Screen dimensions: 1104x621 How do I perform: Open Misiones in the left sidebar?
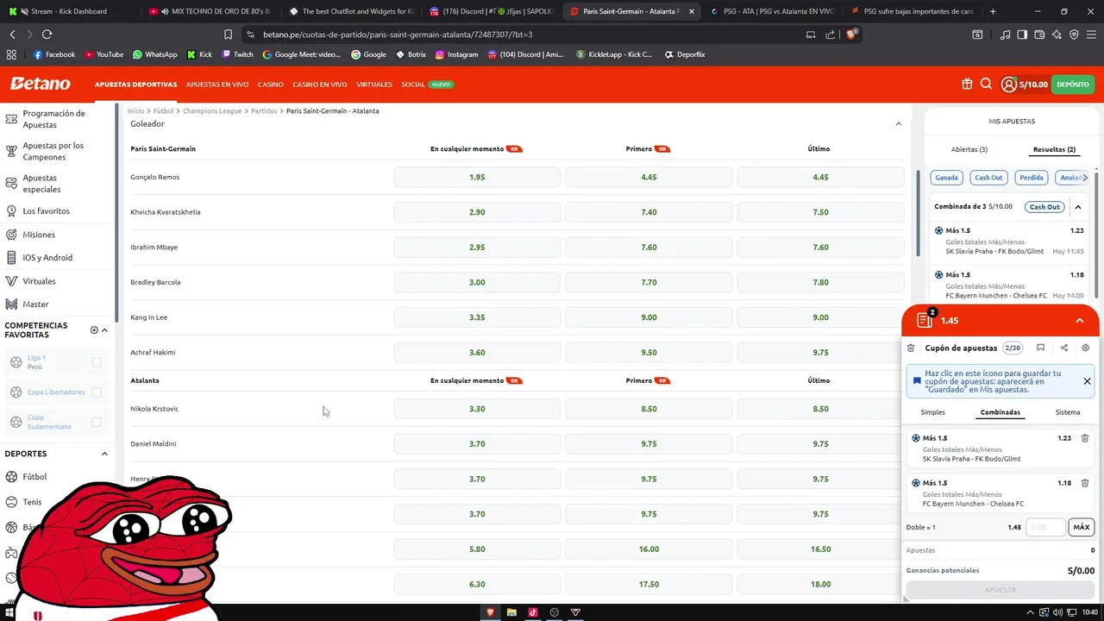click(x=39, y=235)
